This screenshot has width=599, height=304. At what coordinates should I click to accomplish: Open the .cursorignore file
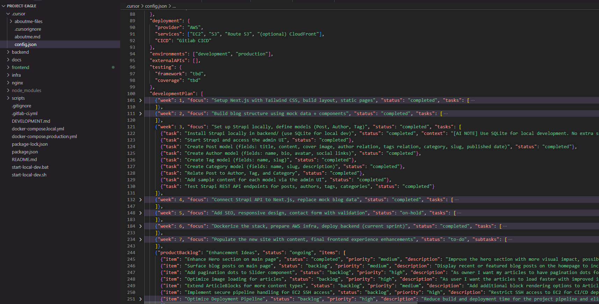(28, 29)
